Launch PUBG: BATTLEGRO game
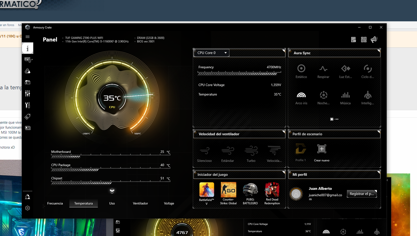The height and width of the screenshot is (236, 417). (250, 193)
